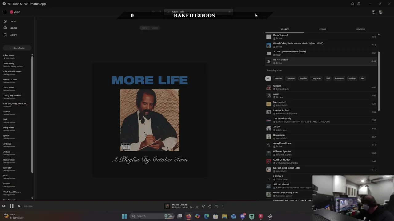Click the search field
Image resolution: width=394 pixels, height=221 pixels.
tap(199, 12)
